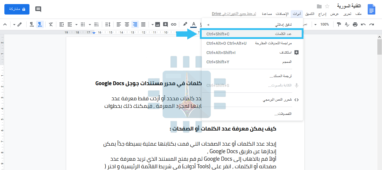Viewport: 382px width, 170px height.
Task: Open the عرض (View) menu
Action: click(334, 14)
